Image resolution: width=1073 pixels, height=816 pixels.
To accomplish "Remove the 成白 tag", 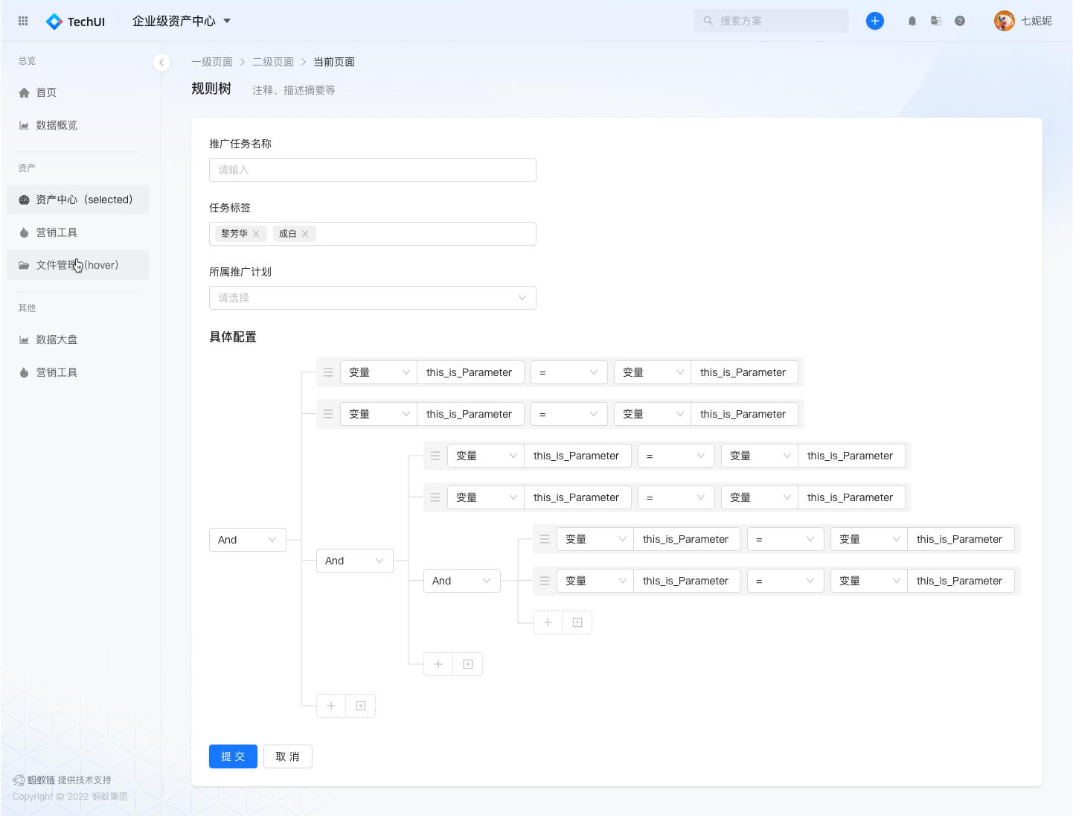I will (305, 234).
